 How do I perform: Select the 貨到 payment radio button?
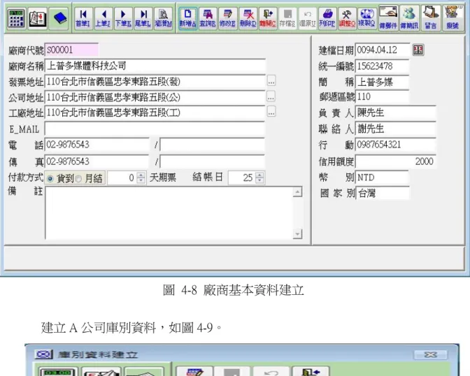[50, 178]
